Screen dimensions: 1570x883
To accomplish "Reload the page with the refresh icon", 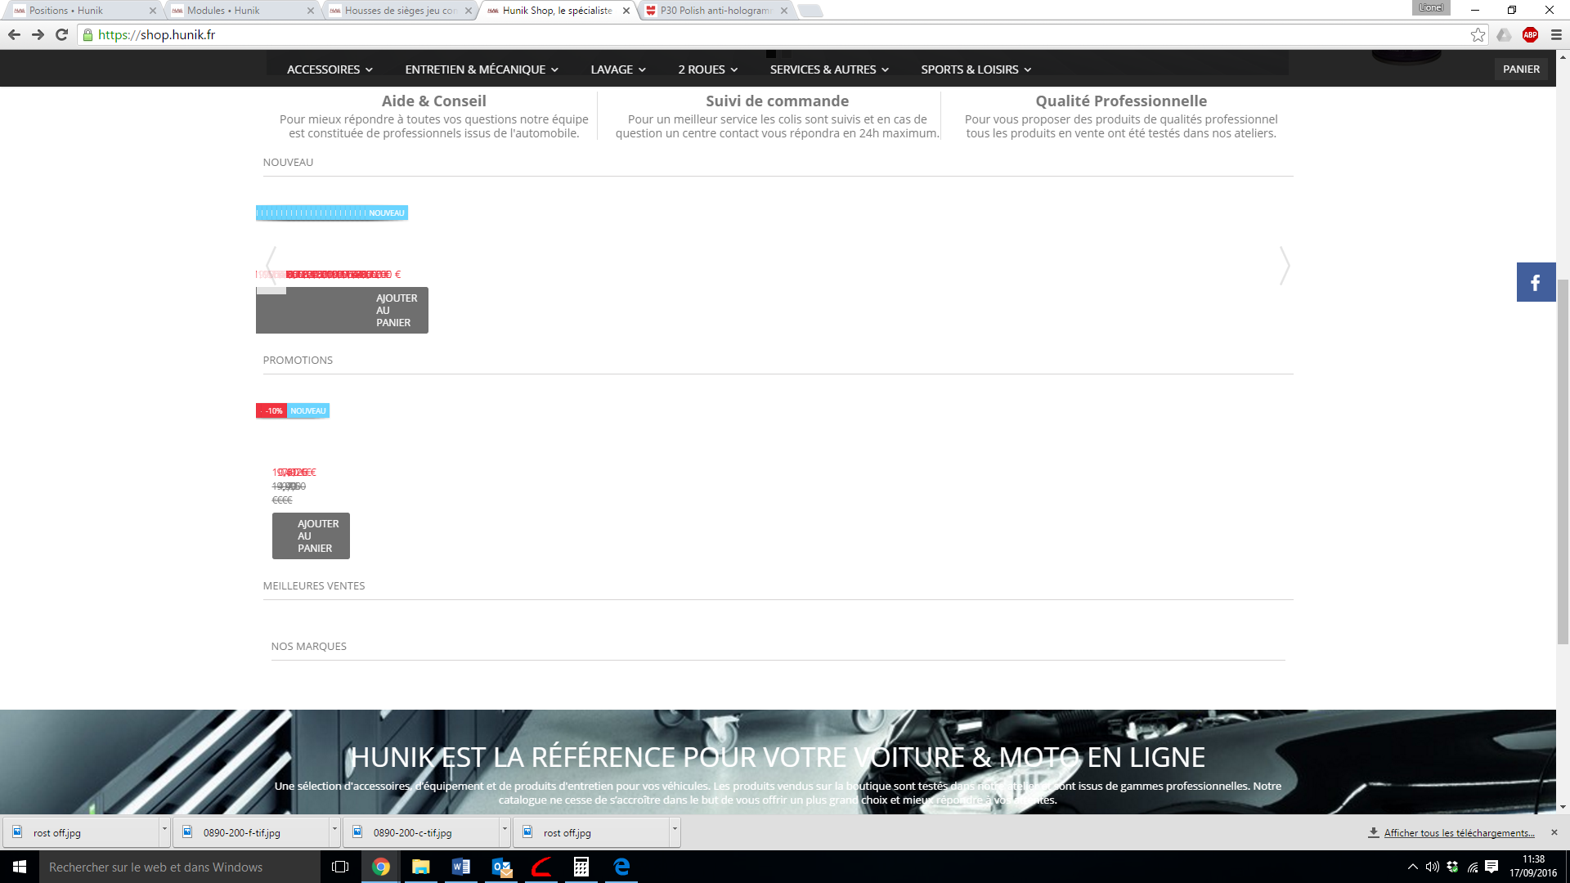I will tap(61, 34).
